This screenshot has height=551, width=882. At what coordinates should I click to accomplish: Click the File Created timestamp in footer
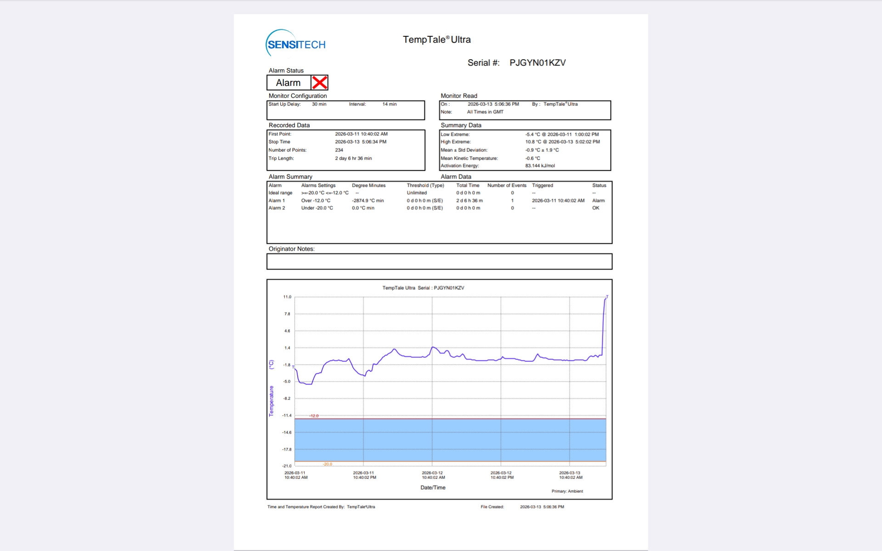(542, 507)
